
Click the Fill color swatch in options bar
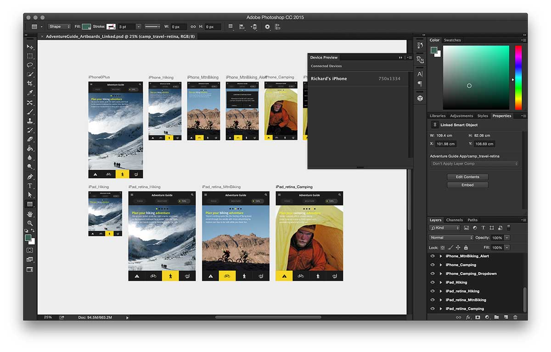pos(86,27)
